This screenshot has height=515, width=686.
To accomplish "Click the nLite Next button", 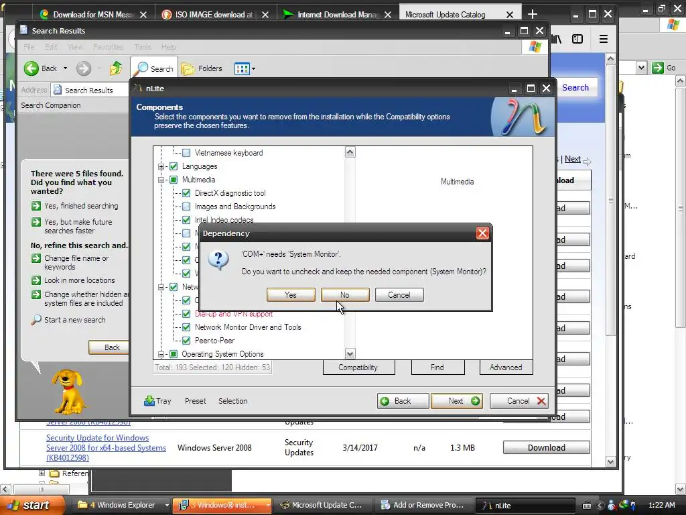I will [457, 401].
